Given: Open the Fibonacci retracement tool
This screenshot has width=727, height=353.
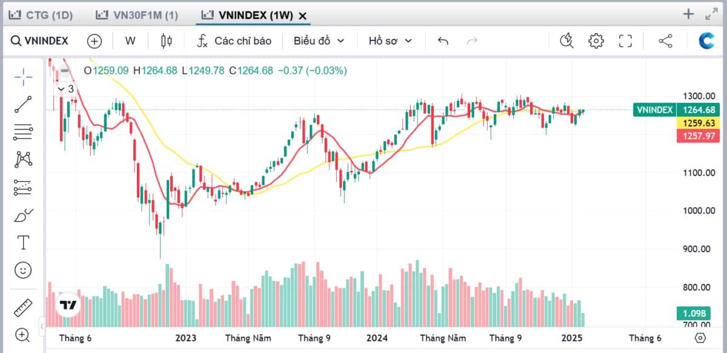Looking at the screenshot, I should coord(23,131).
